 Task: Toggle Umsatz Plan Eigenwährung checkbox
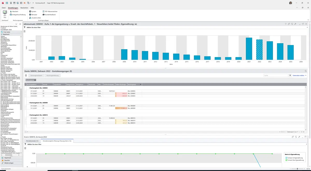click(286, 160)
